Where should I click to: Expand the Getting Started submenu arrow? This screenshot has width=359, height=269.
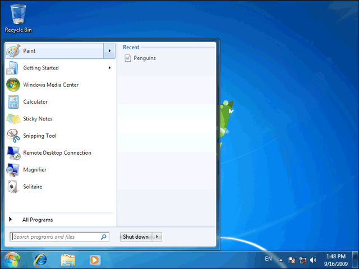[109, 68]
